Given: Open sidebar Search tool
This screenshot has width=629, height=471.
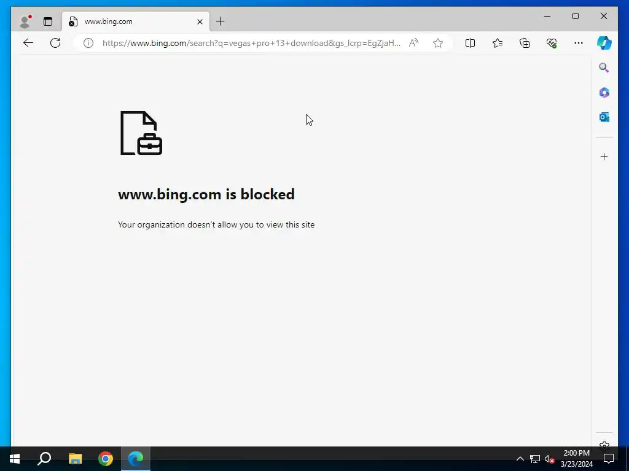Looking at the screenshot, I should 604,67.
